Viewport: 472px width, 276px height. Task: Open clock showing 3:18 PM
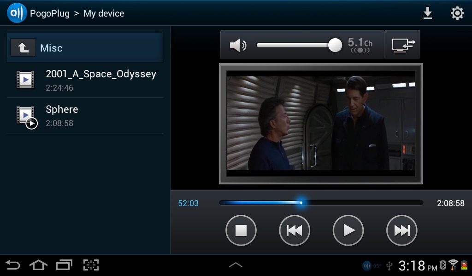pos(418,266)
